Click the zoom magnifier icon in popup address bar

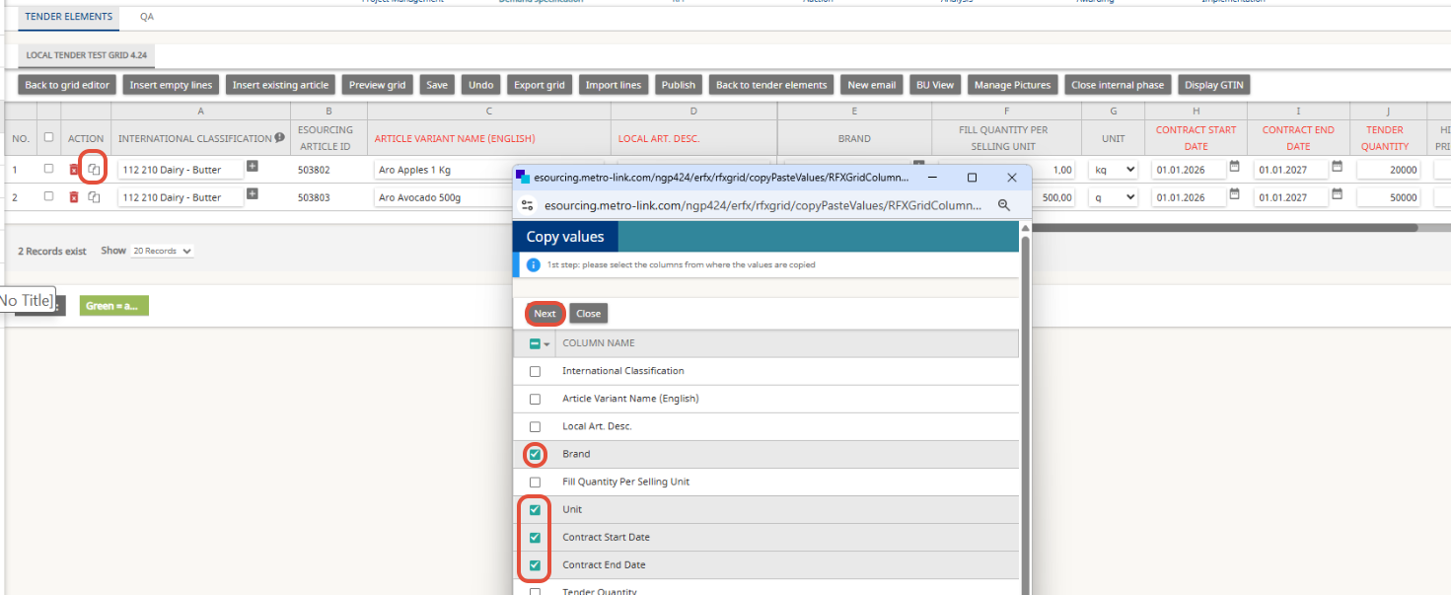pos(1004,205)
